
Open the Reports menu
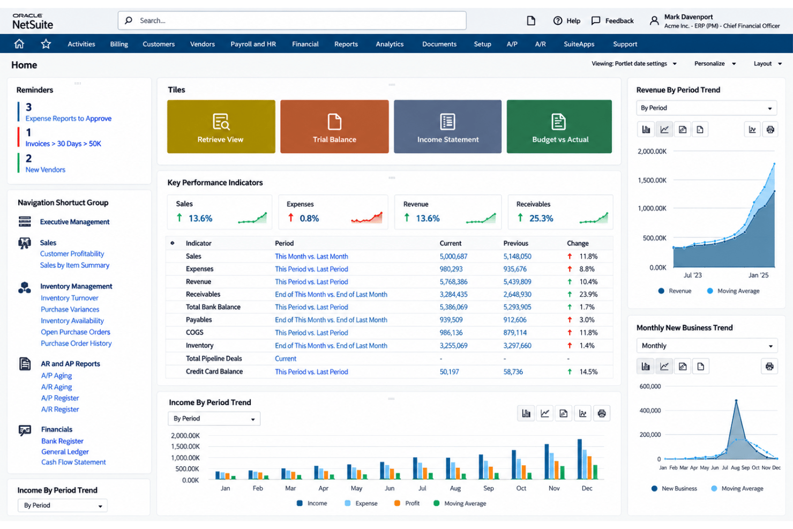click(x=346, y=44)
